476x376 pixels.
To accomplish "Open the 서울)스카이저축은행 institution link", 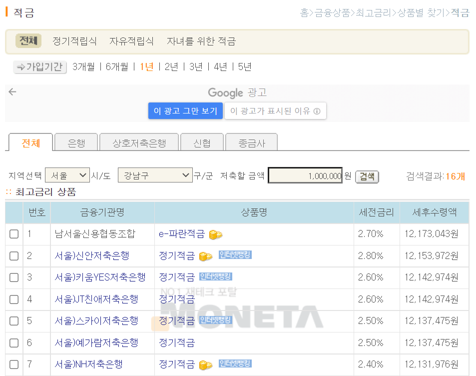I will click(x=96, y=320).
